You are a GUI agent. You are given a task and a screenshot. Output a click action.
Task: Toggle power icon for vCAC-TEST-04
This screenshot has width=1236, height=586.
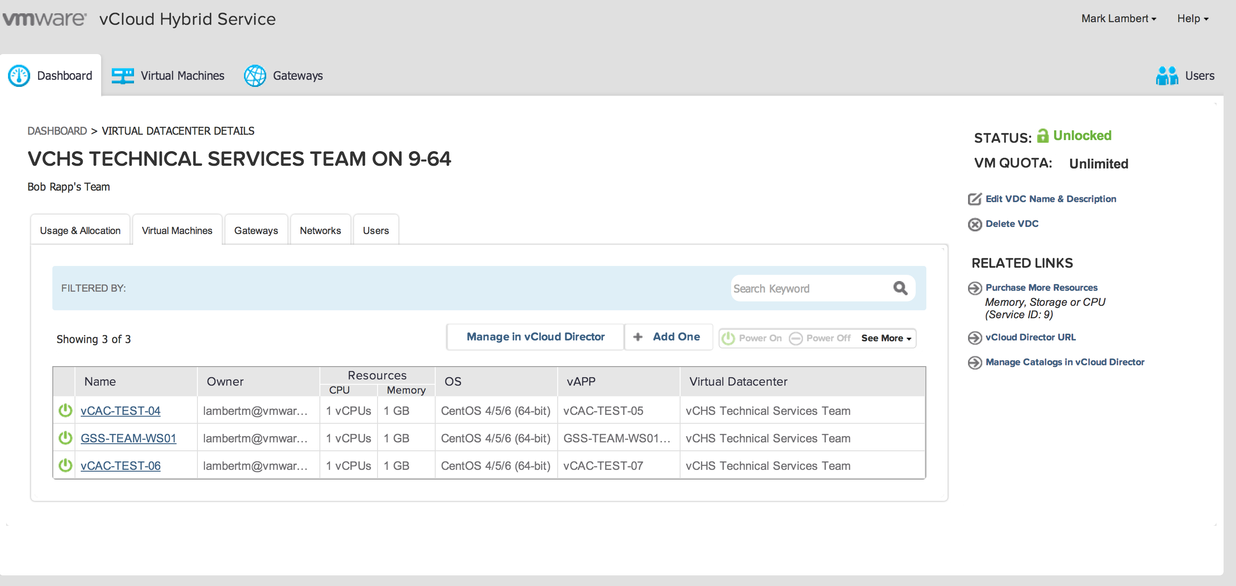tap(65, 410)
